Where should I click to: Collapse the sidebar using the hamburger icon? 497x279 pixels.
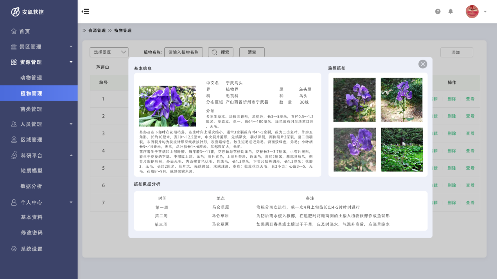point(85,11)
